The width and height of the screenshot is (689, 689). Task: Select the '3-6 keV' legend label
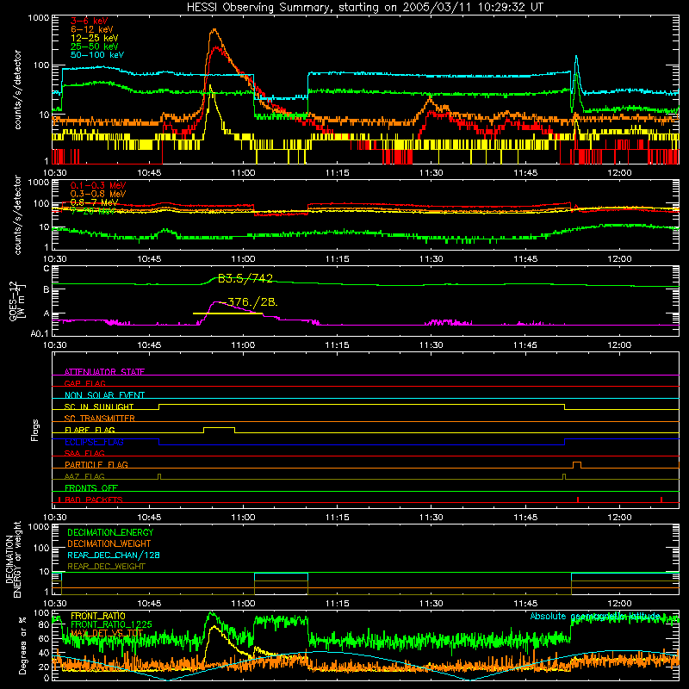90,21
